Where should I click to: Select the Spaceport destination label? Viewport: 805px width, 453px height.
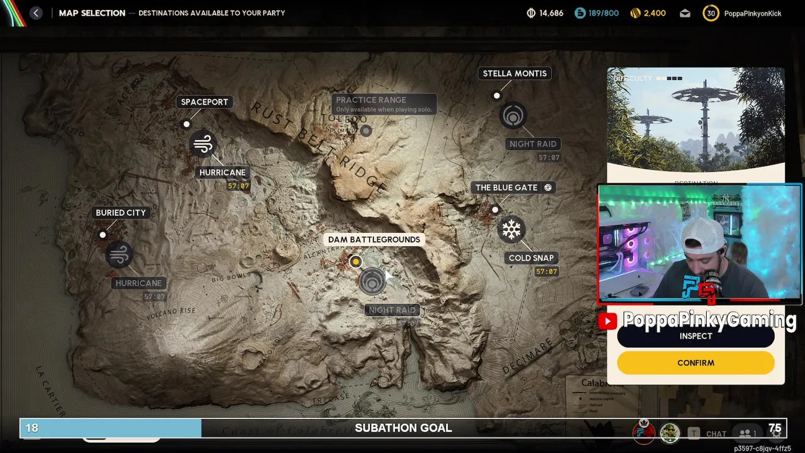[204, 102]
